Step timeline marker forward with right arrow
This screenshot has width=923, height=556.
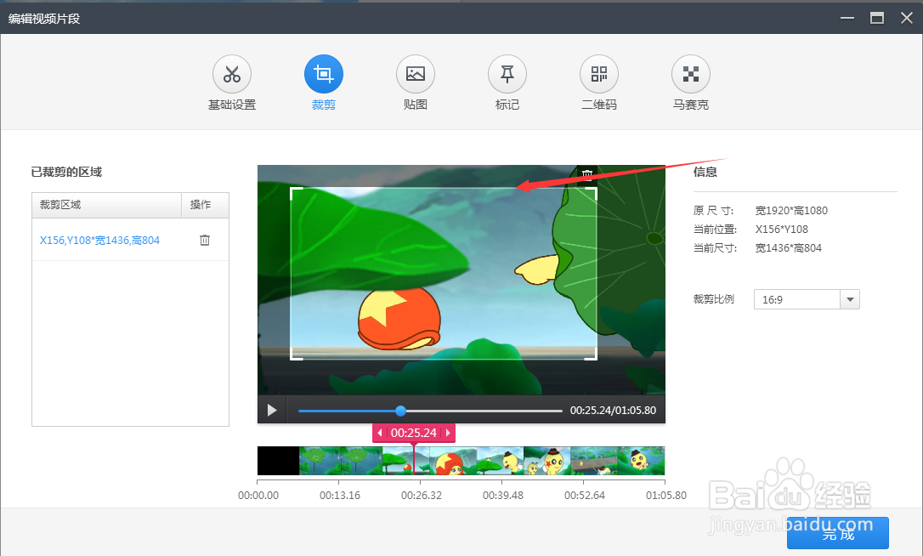448,433
